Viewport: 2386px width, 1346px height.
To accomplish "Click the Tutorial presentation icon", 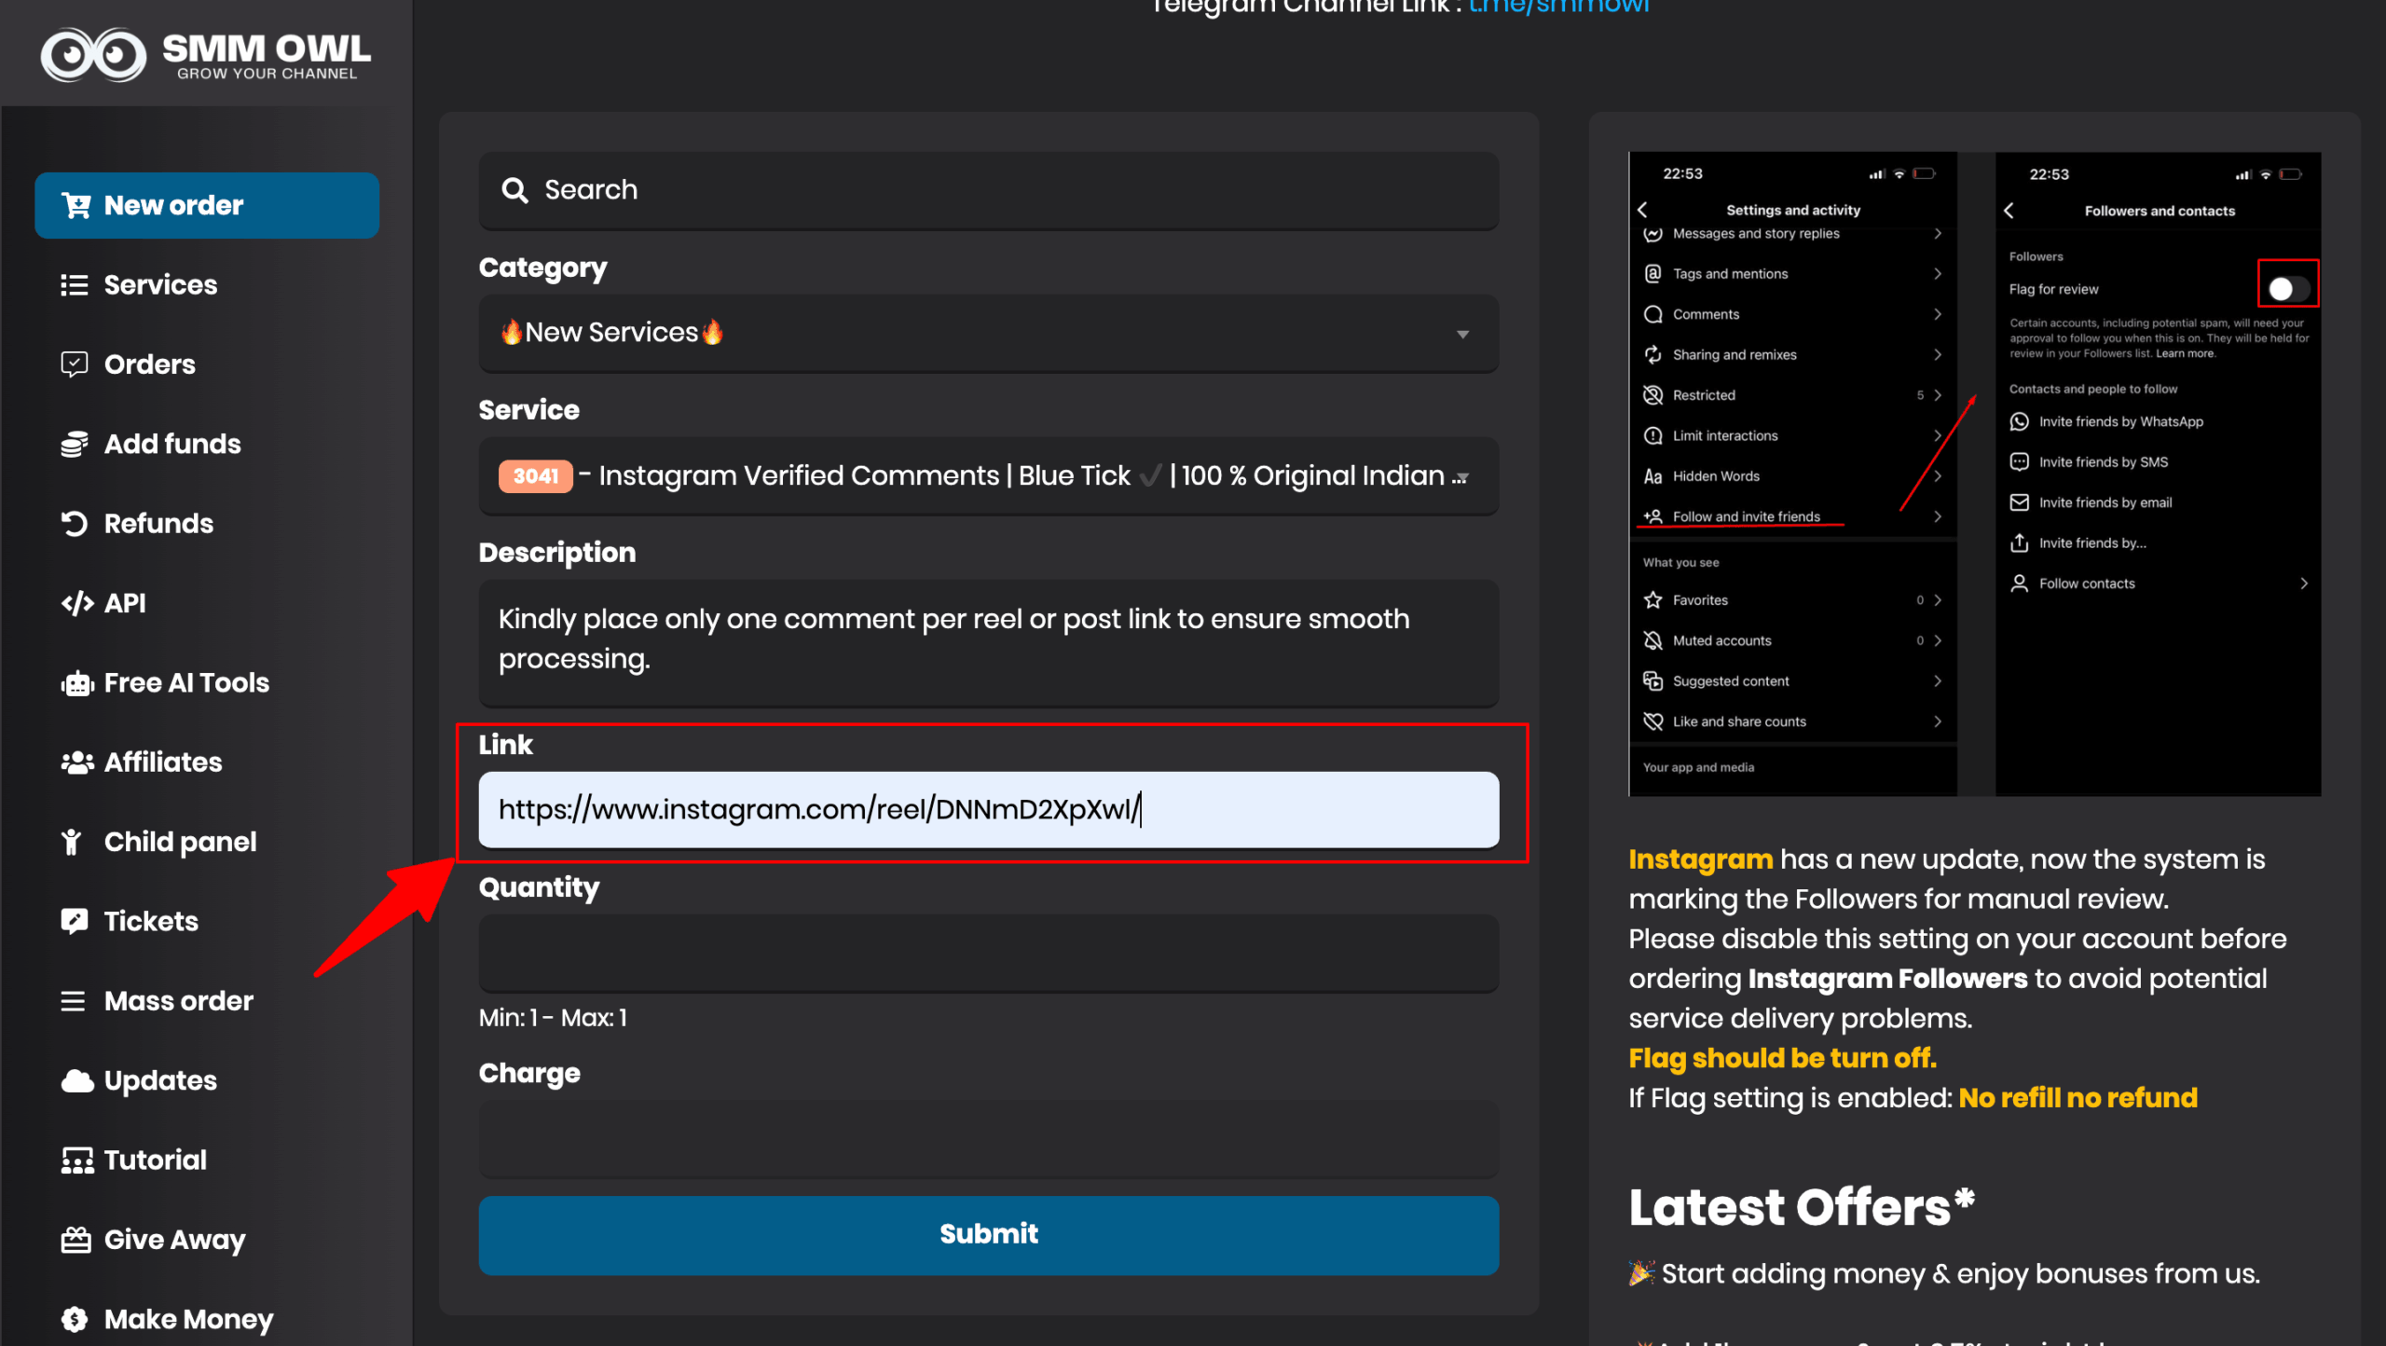I will (x=77, y=1161).
